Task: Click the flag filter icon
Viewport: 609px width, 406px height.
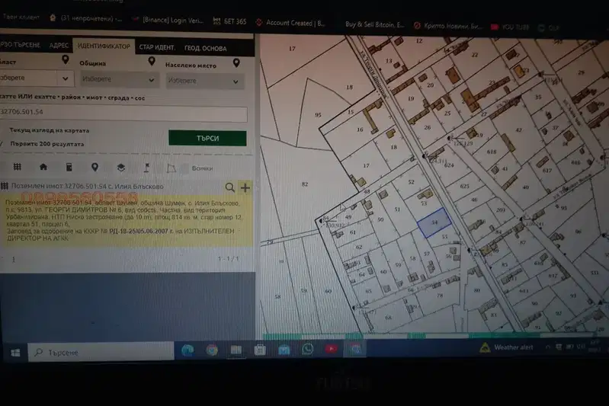Action: [146, 168]
